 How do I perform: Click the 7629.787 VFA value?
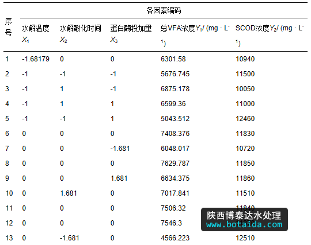point(175,164)
